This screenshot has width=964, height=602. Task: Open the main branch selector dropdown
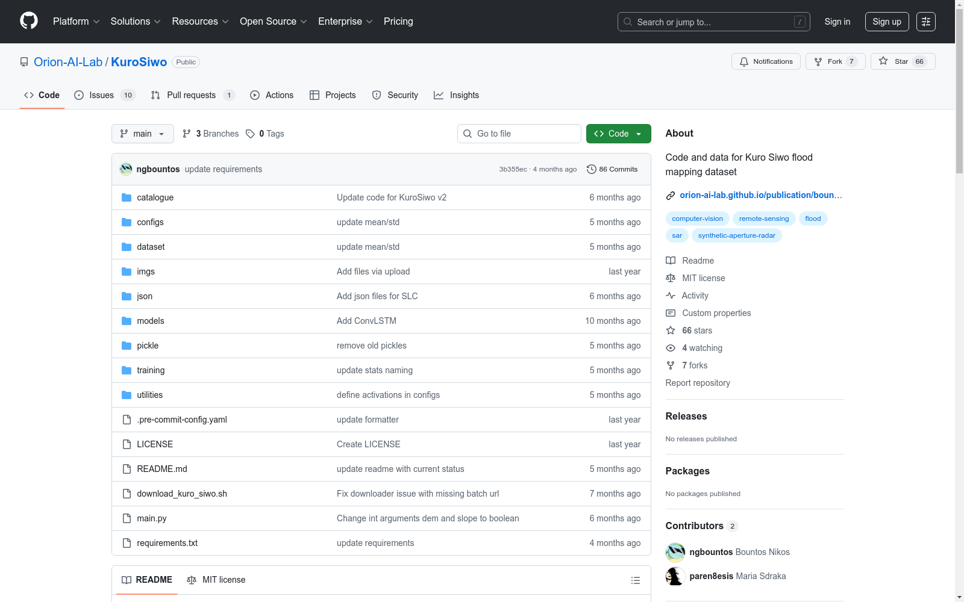coord(143,134)
